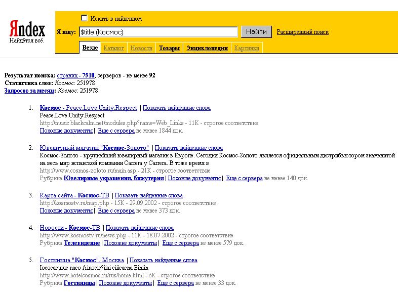Show found words for 'Новости - Космос-ТВ' result
Image resolution: width=398 pixels, height=292 pixels.
pos(140,228)
